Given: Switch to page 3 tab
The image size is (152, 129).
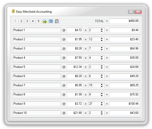Looking at the screenshot, I should click(x=27, y=21).
